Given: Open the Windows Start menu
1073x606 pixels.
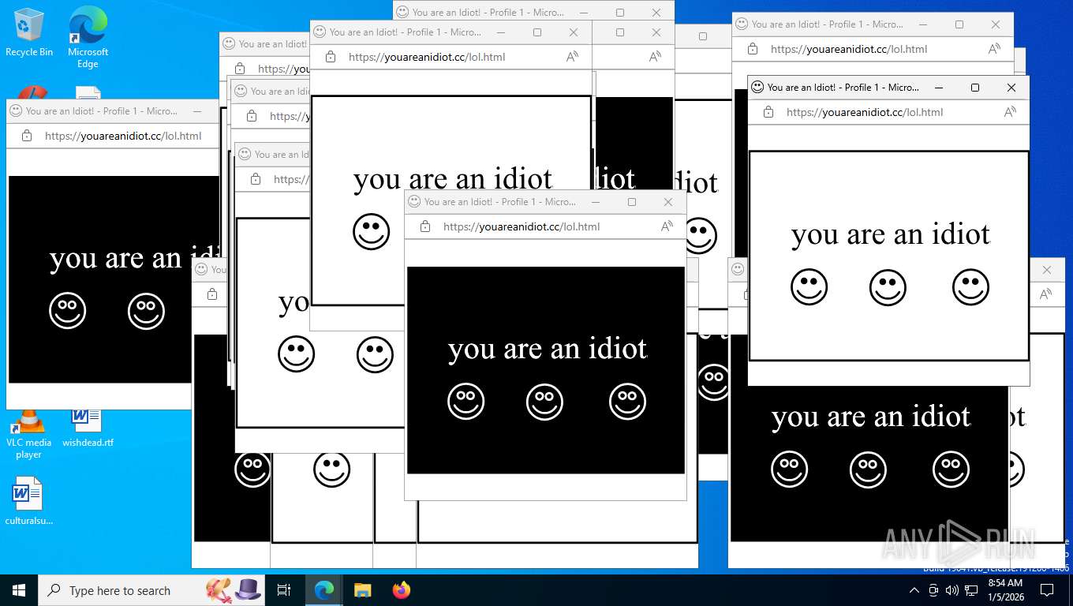Looking at the screenshot, I should pos(19,590).
